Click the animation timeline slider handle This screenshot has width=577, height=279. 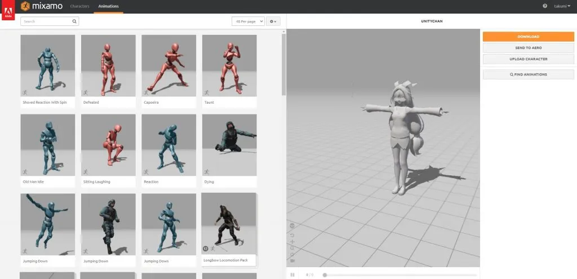(x=325, y=275)
